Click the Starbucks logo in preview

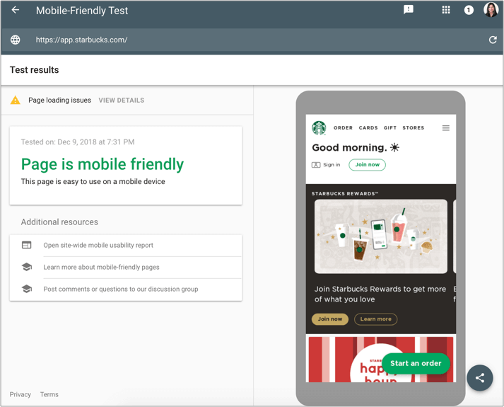(319, 127)
